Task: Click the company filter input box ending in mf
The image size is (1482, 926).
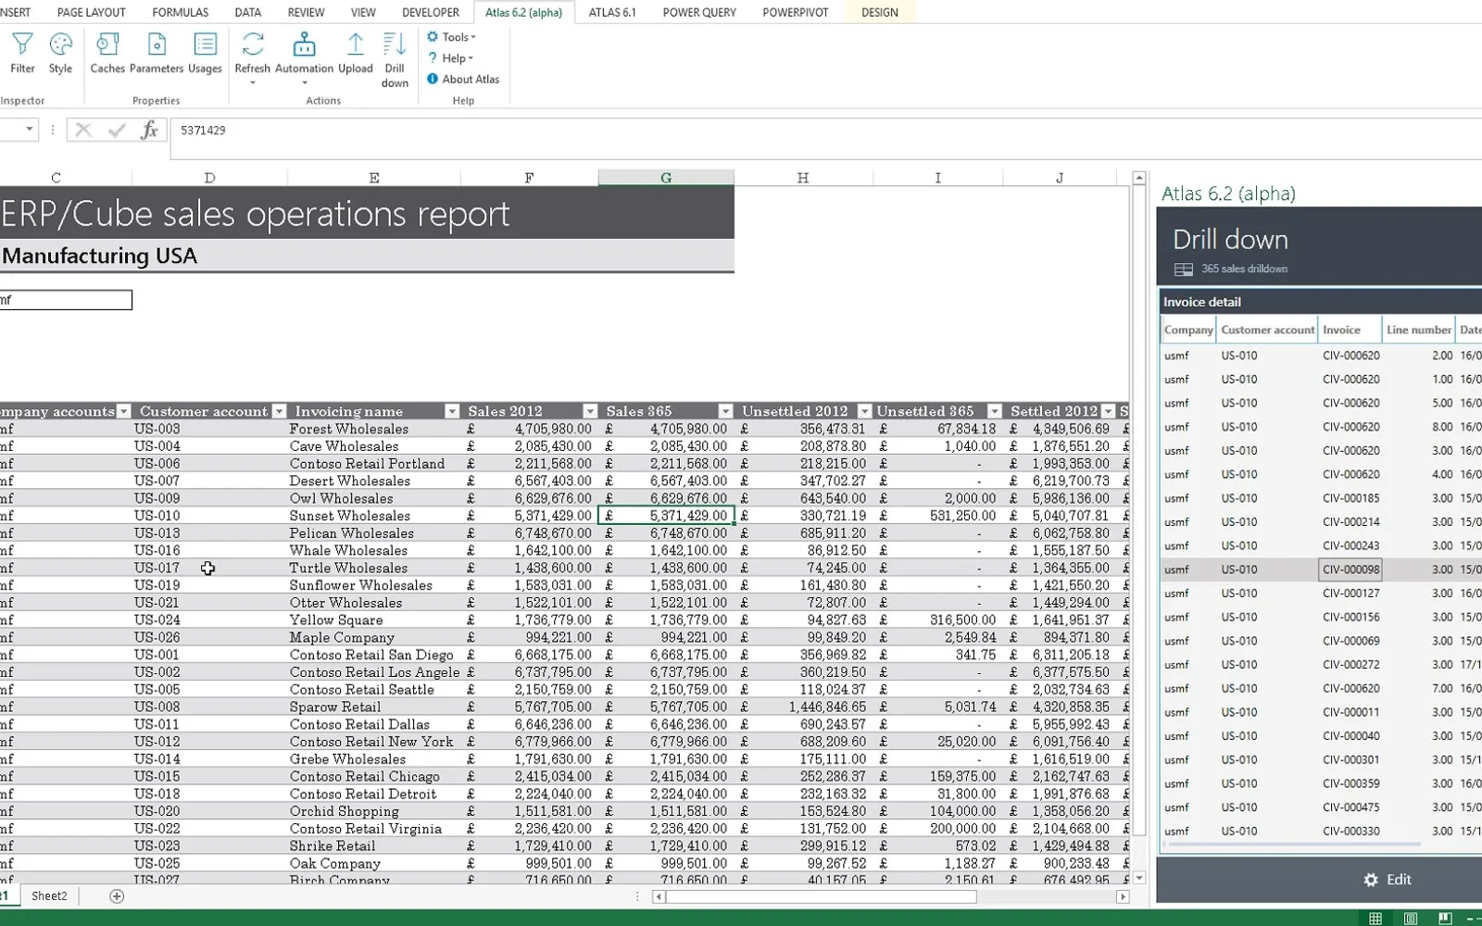Action: [66, 300]
